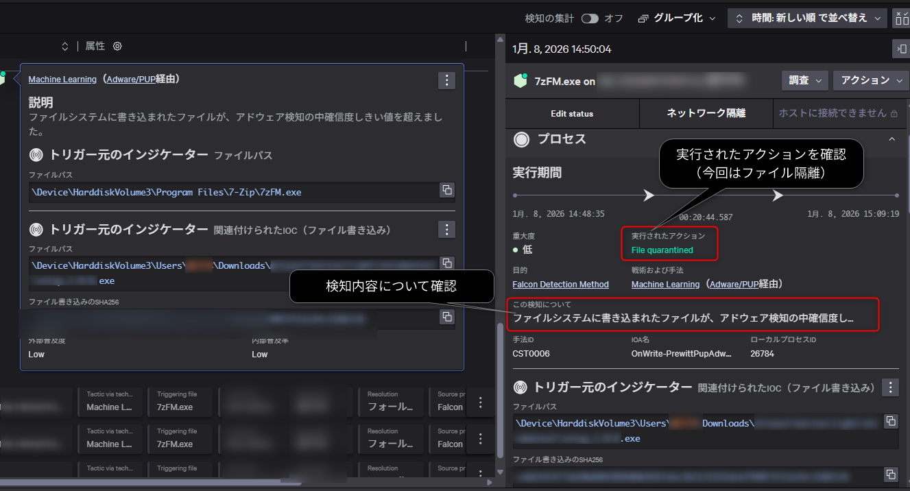Open the アクション dropdown

pos(870,80)
